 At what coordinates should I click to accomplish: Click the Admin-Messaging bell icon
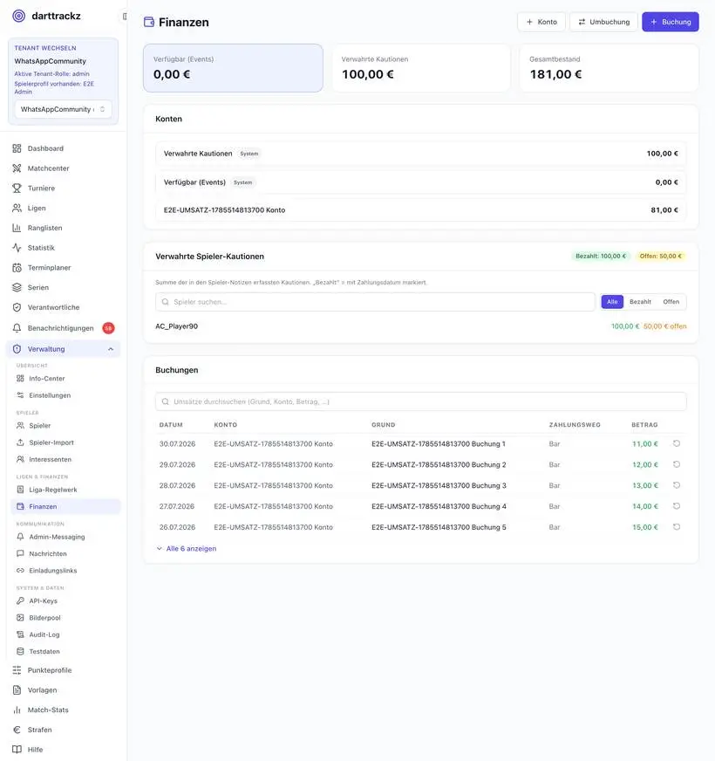(x=20, y=537)
